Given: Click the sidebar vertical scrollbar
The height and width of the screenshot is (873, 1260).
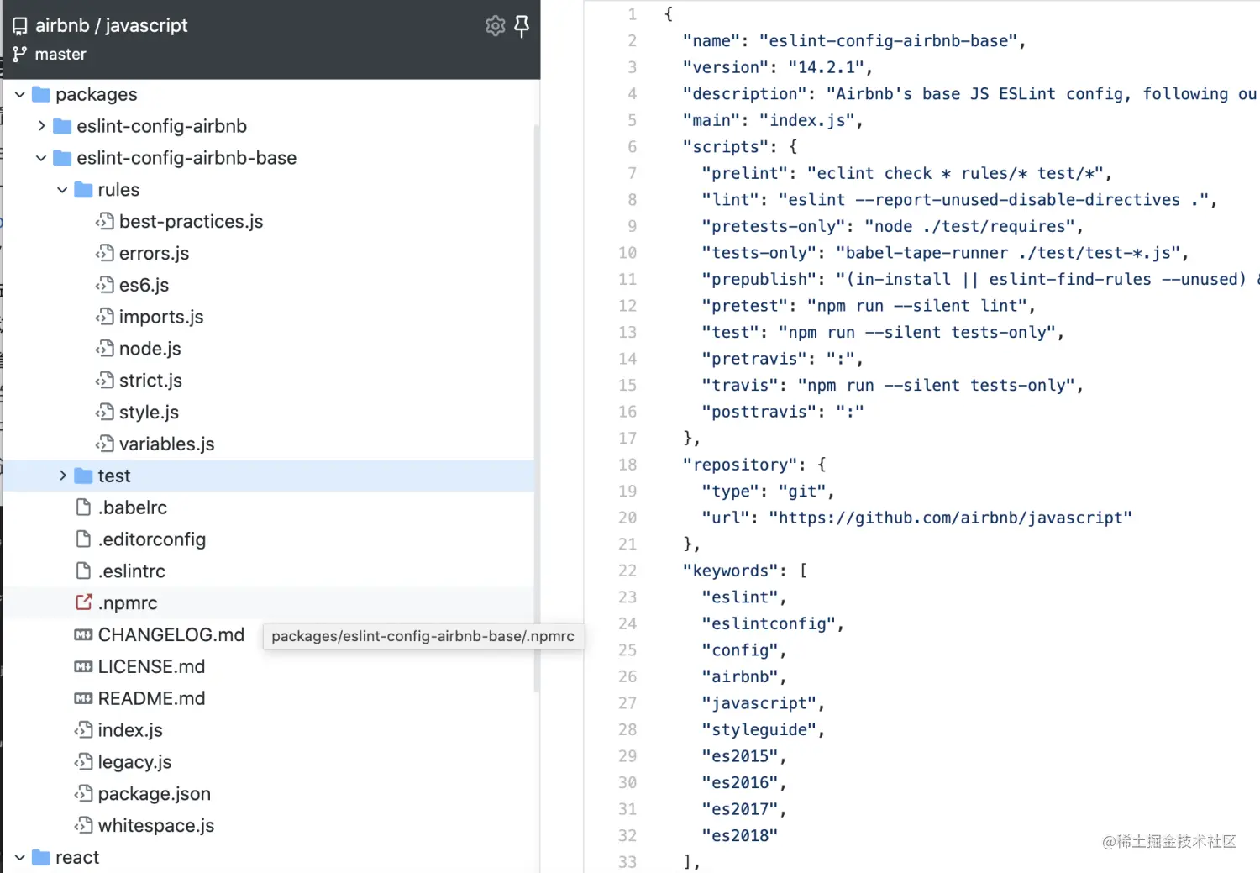Looking at the screenshot, I should pyautogui.click(x=536, y=403).
